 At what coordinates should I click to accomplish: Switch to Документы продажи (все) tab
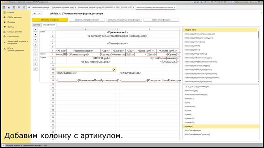[x=63, y=7]
